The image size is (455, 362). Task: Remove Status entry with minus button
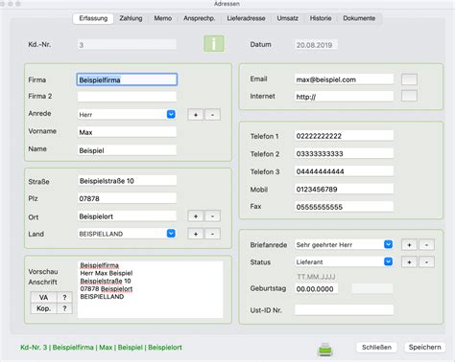426,262
